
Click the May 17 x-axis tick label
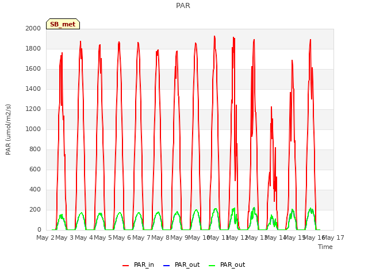[x=333, y=237]
